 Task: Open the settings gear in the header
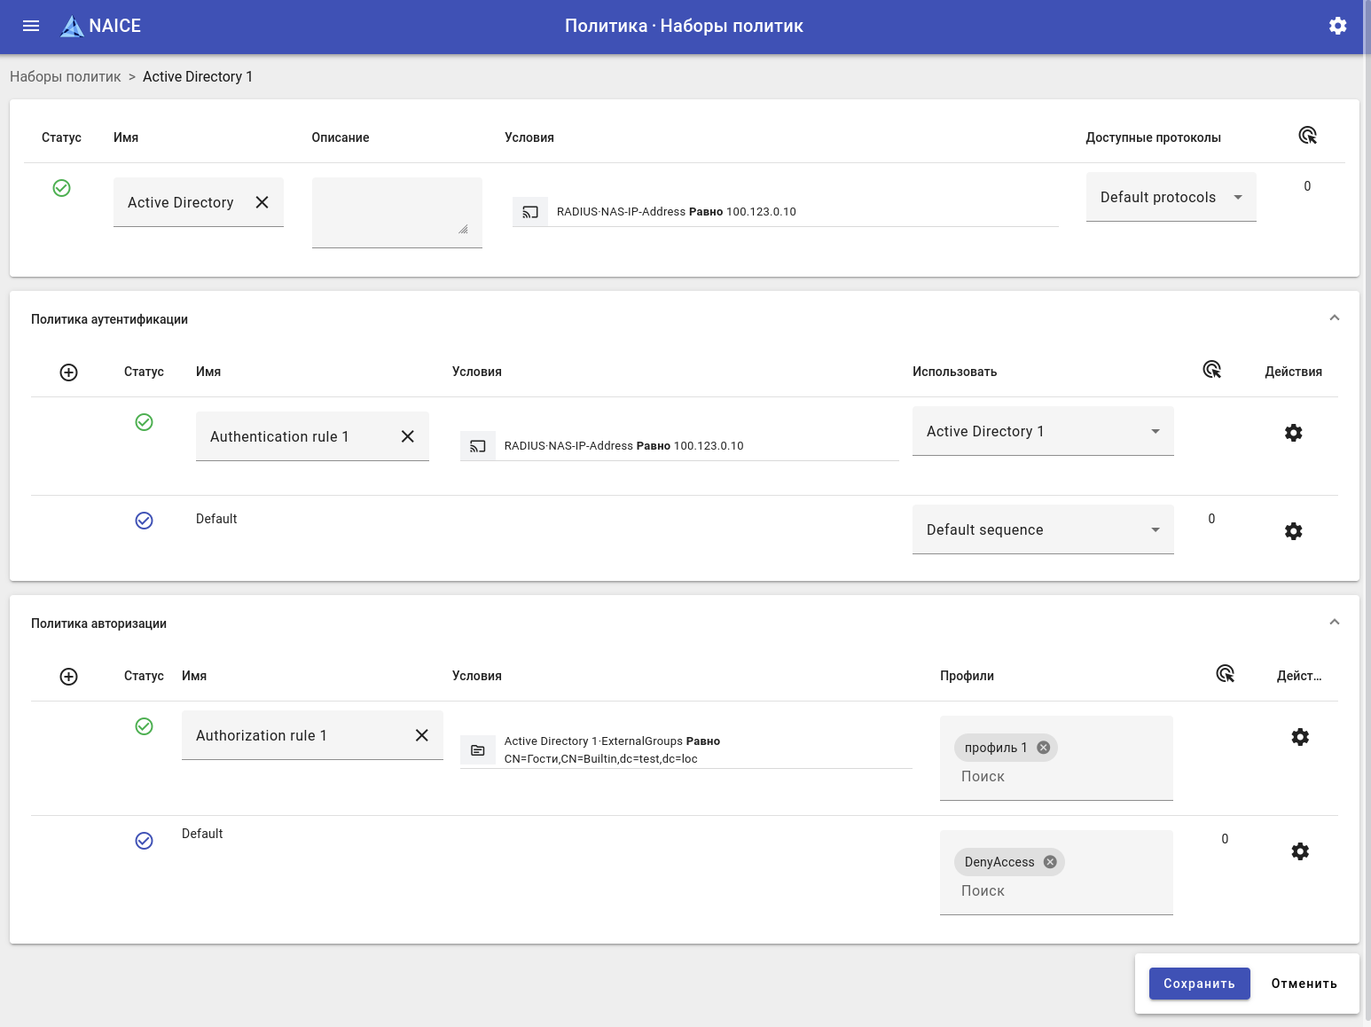[x=1337, y=26]
